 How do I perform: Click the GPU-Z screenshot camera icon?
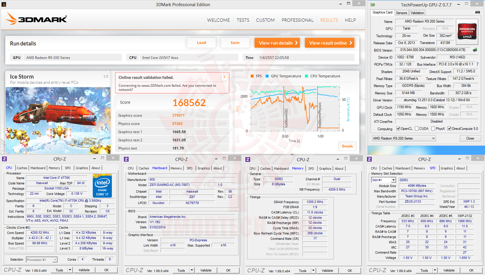[x=478, y=12]
